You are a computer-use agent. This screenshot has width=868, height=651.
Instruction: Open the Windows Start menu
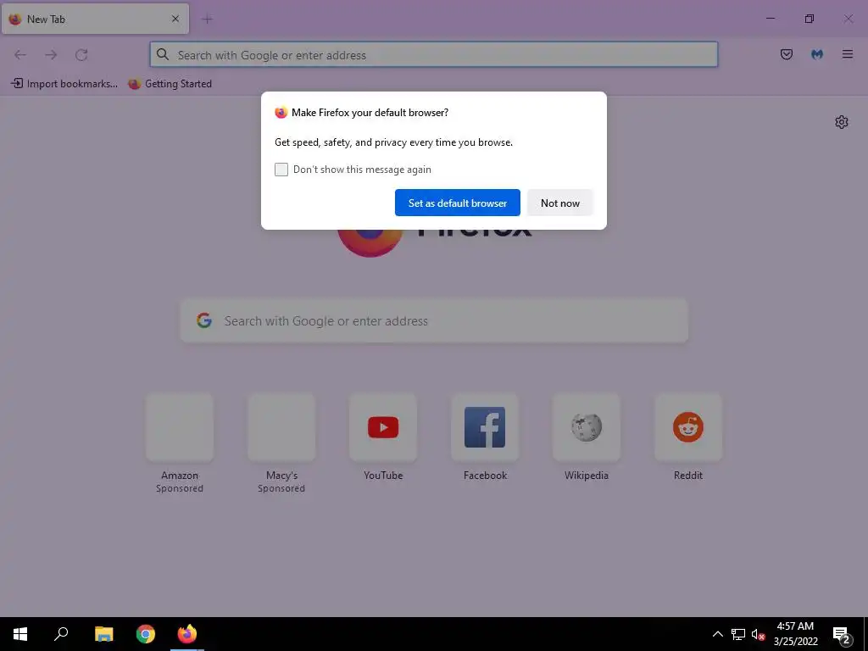(x=20, y=634)
